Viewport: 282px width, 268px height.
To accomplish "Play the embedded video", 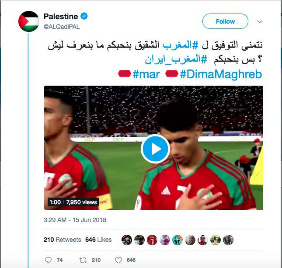I will click(155, 149).
